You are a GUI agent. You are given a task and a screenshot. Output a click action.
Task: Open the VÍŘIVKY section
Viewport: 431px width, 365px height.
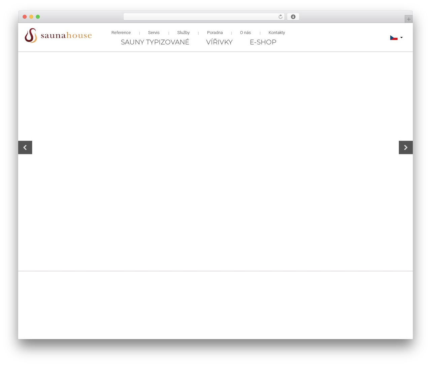click(219, 42)
